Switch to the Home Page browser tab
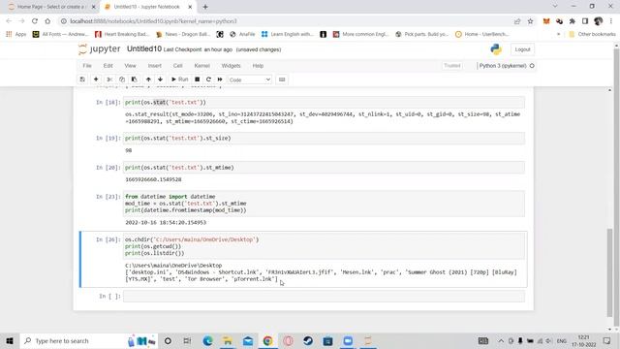620x349 pixels. click(x=50, y=7)
